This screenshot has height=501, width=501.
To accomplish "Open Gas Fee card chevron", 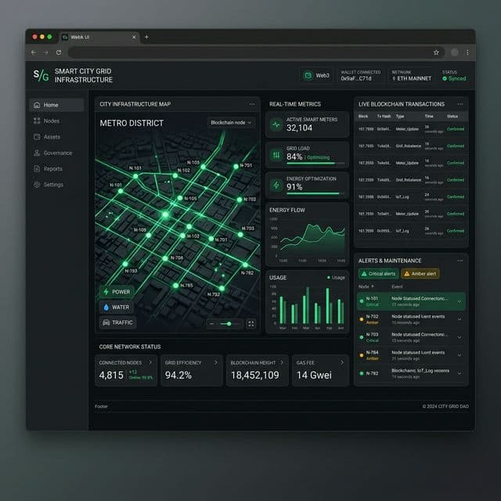I will pos(342,362).
